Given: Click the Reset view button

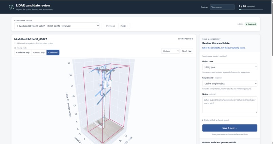Looking at the screenshot, I should (187, 51).
